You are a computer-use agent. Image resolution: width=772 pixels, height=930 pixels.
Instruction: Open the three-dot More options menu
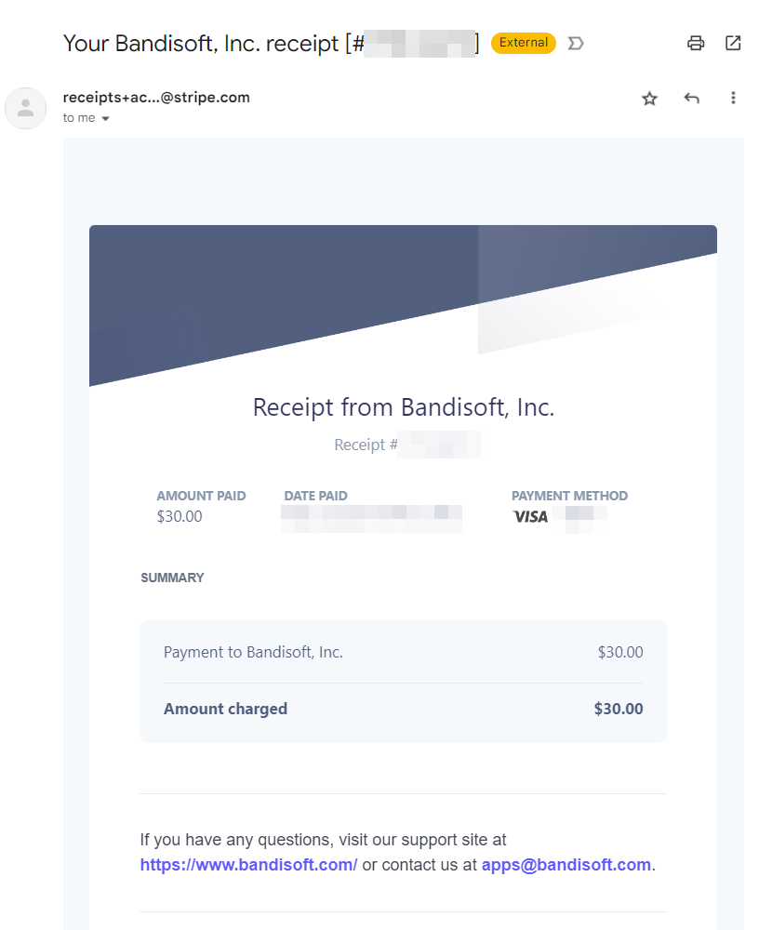(733, 99)
